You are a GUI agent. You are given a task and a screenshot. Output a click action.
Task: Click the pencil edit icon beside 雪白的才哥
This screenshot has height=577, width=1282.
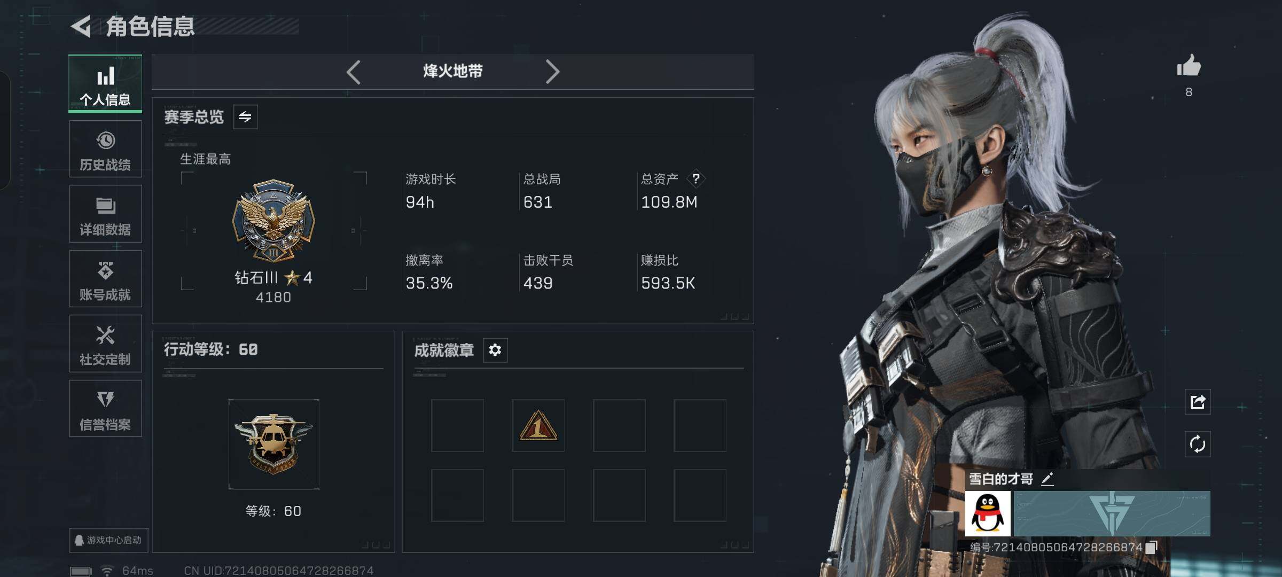click(x=1048, y=479)
